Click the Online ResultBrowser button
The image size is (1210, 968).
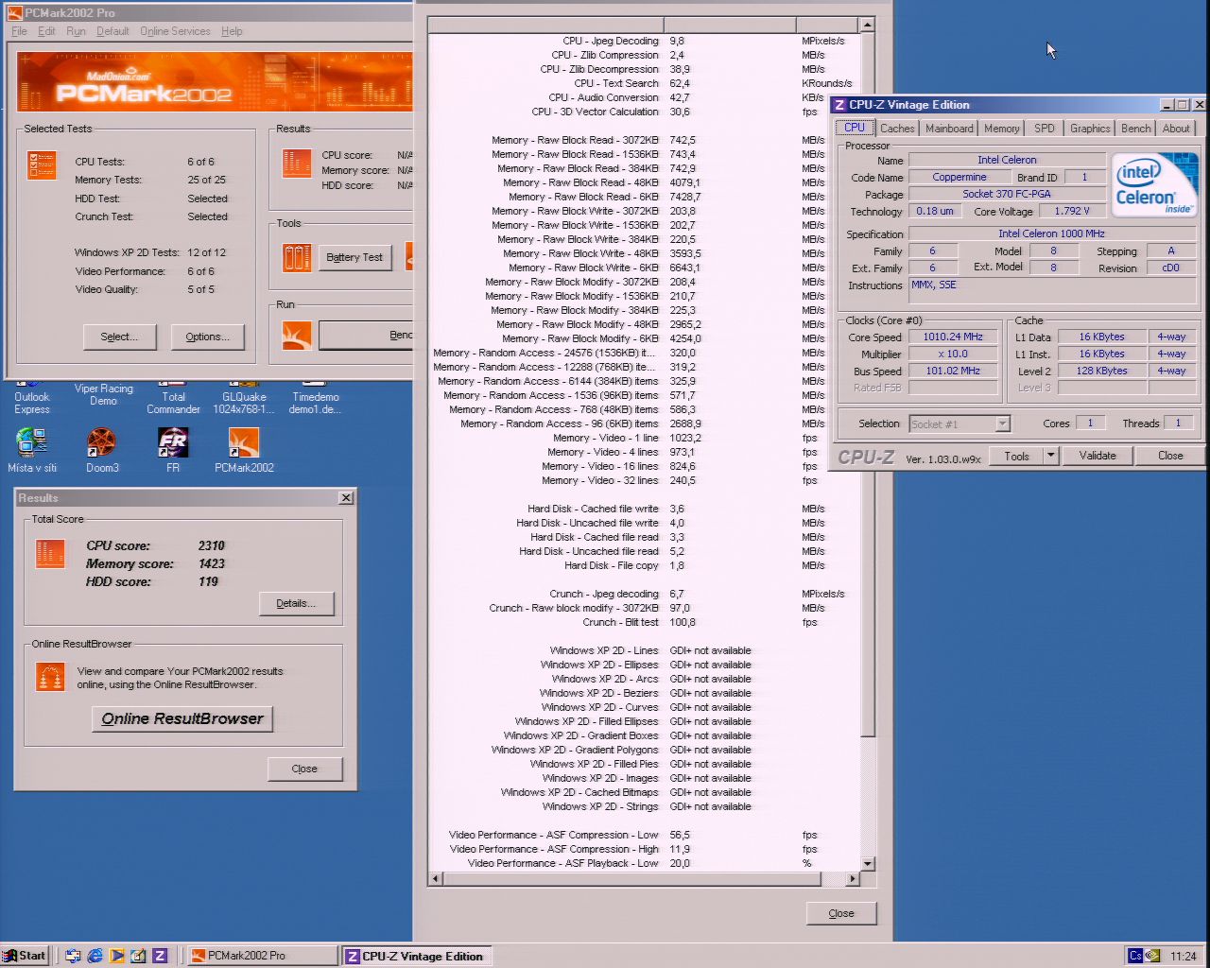point(182,718)
